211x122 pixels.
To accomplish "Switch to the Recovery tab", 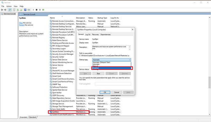I will pyautogui.click(x=95, y=35).
